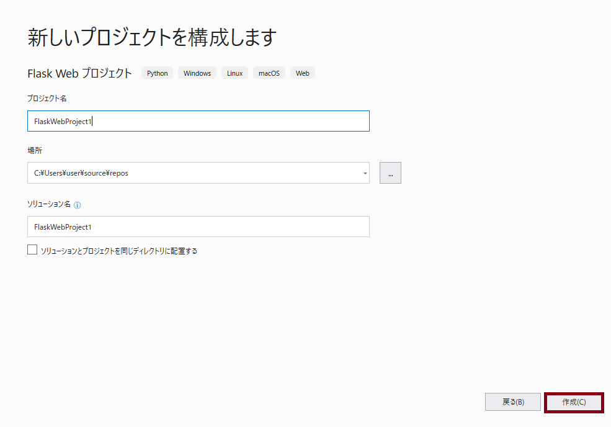The image size is (611, 427).
Task: Focus the project name field FlaskWebProject1
Action: [x=198, y=121]
